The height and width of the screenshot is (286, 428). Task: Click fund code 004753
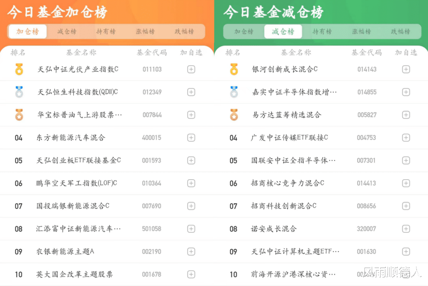[x=366, y=138]
